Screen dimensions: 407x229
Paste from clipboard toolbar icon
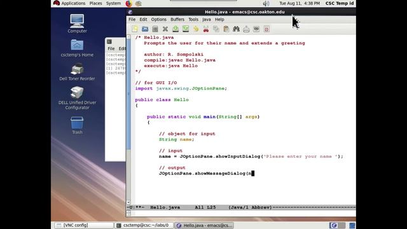tap(226, 29)
